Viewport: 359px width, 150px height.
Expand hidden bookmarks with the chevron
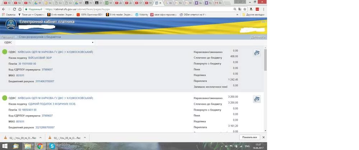237,15
